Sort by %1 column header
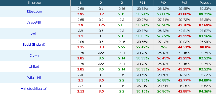Screen dimensions: 216x94 pos(143,3)
